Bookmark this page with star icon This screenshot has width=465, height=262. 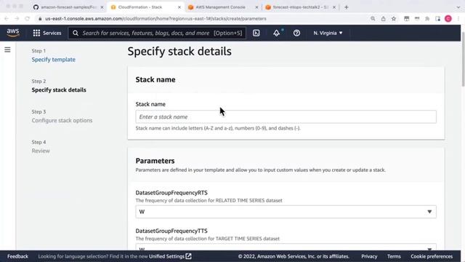pos(394,18)
